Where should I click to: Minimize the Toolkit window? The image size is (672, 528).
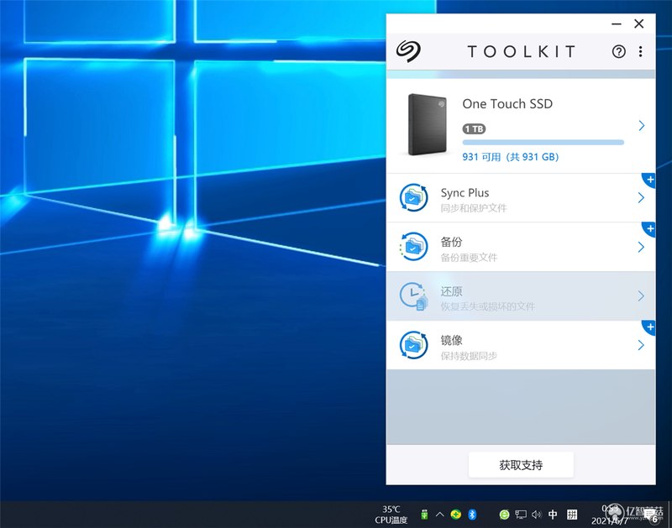(x=617, y=24)
